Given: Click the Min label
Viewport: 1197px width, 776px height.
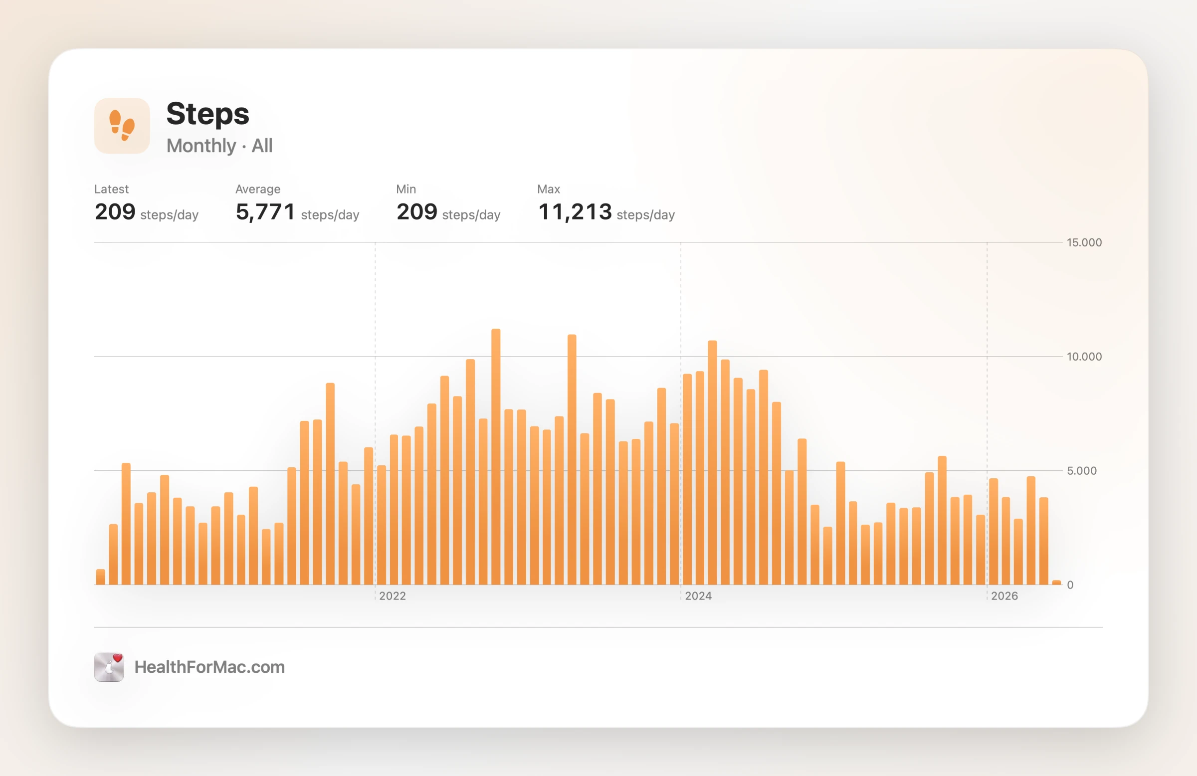Looking at the screenshot, I should click(x=406, y=189).
